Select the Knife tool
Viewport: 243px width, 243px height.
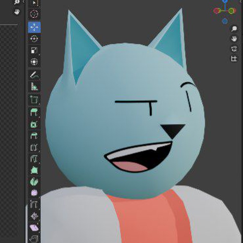point(34,159)
